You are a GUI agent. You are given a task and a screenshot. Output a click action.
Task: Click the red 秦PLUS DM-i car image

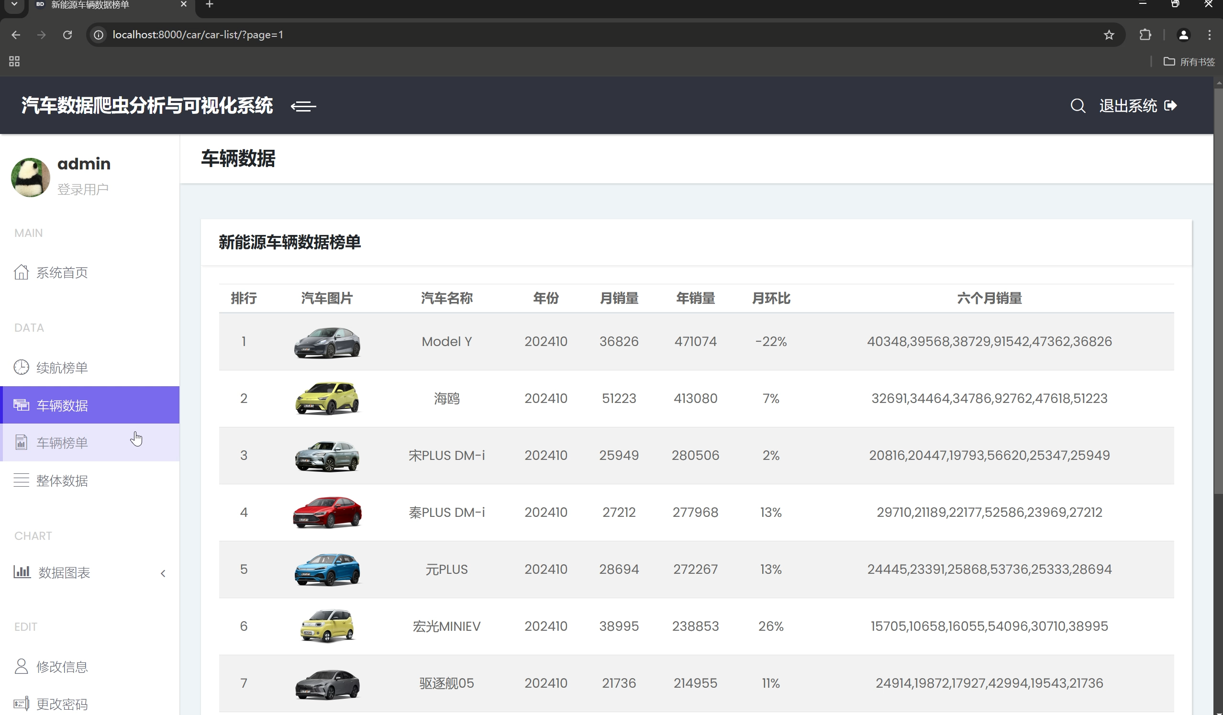(327, 513)
